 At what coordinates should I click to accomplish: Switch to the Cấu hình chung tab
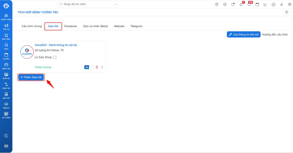pos(32,26)
